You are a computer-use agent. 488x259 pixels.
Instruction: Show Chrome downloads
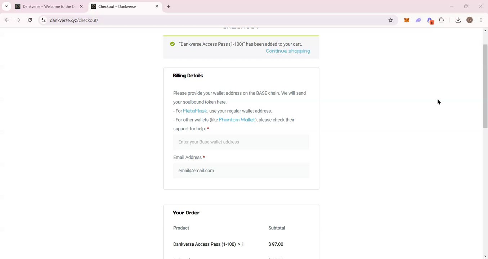(x=458, y=20)
